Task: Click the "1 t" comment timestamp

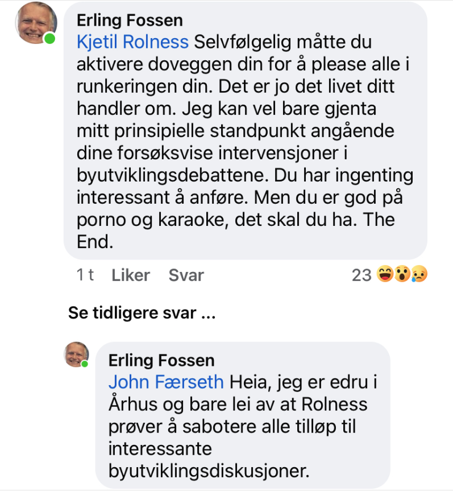Action: (x=85, y=275)
